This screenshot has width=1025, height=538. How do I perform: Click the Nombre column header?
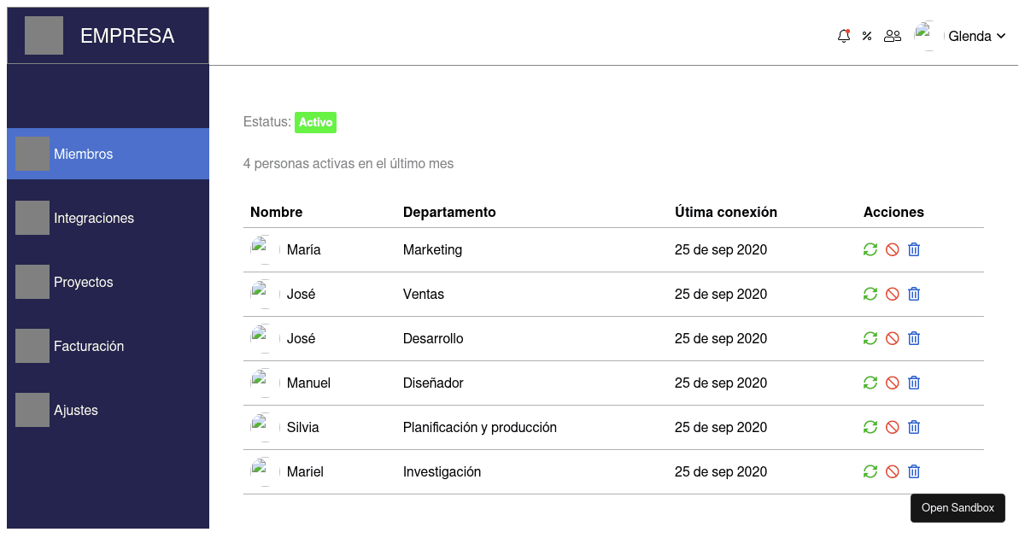[276, 212]
